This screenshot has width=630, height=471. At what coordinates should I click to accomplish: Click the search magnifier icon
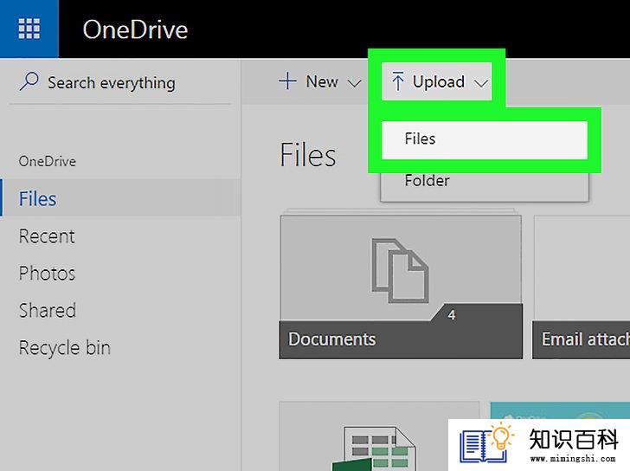pyautogui.click(x=29, y=81)
